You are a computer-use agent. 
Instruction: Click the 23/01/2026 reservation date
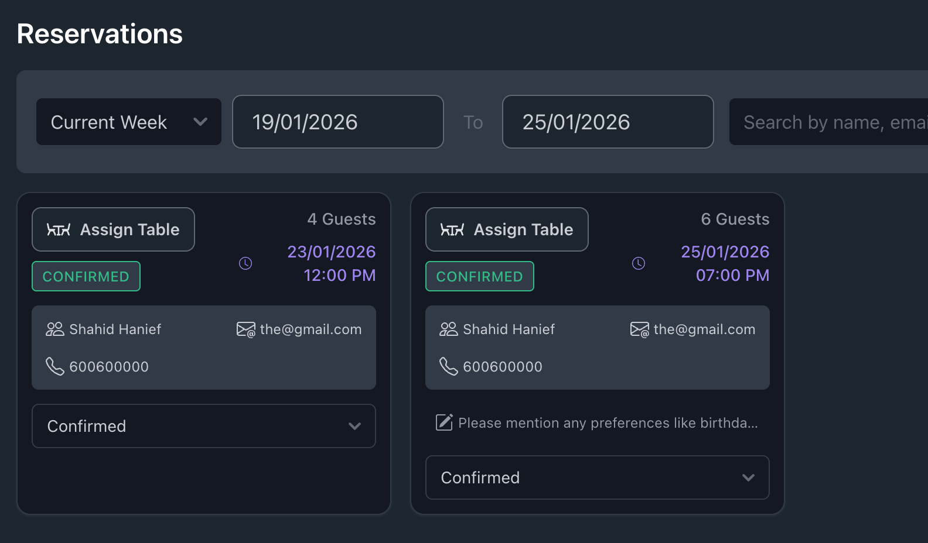click(x=332, y=252)
